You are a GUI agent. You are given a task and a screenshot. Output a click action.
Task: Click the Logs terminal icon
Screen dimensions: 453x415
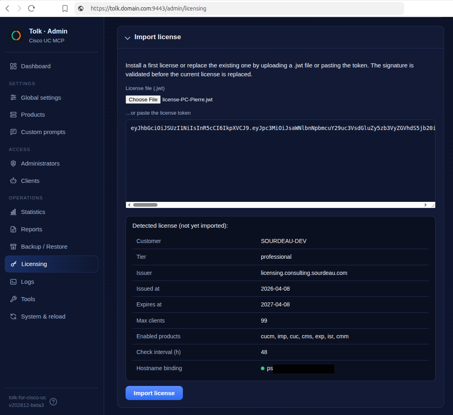click(13, 282)
